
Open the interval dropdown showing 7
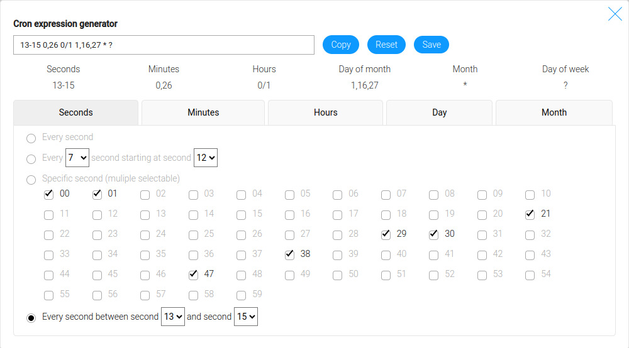coord(77,158)
